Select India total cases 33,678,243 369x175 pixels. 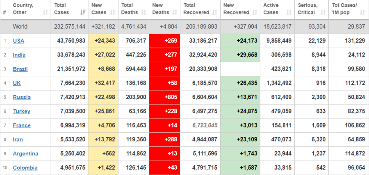pyautogui.click(x=71, y=55)
